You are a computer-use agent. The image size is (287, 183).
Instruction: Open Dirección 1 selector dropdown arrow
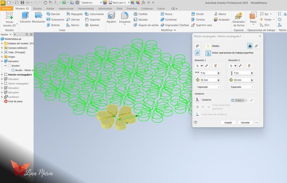202,65
